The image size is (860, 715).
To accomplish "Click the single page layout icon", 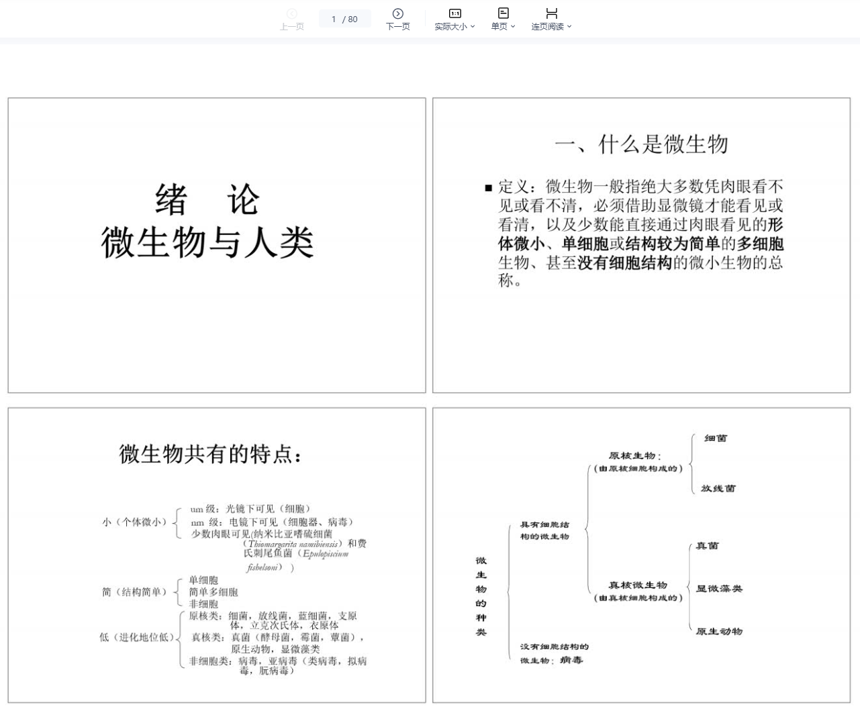I will pos(503,13).
